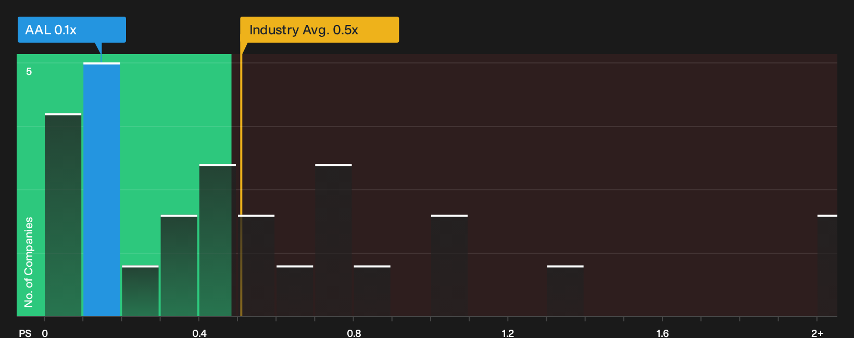
Task: Click the bar starting at 0.4 tick
Action: [x=218, y=240]
